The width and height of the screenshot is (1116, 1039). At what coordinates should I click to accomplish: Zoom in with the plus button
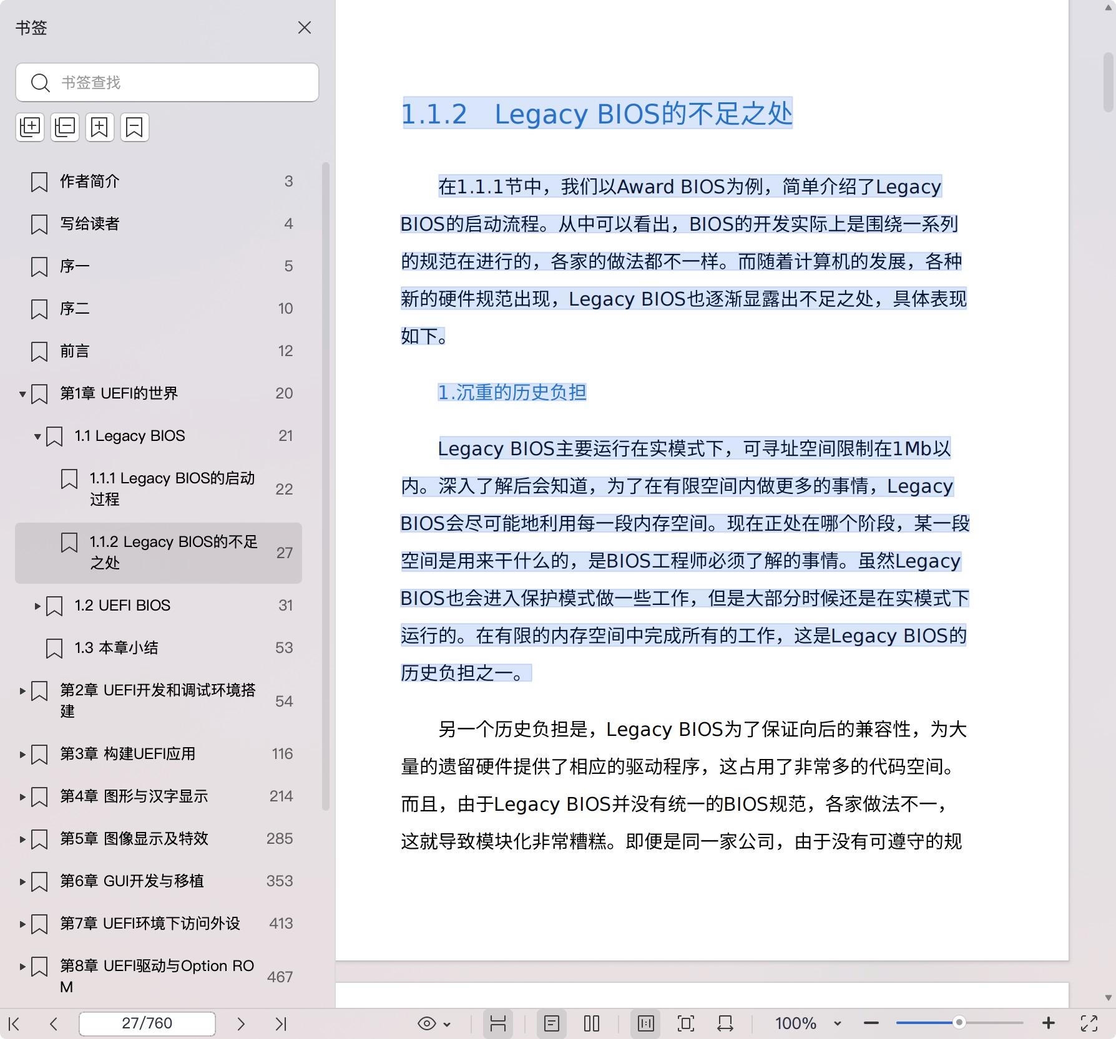point(1049,1023)
